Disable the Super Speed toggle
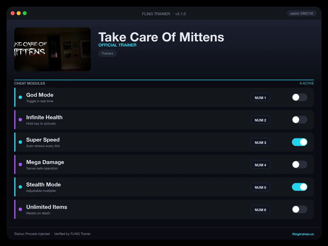 (x=300, y=142)
